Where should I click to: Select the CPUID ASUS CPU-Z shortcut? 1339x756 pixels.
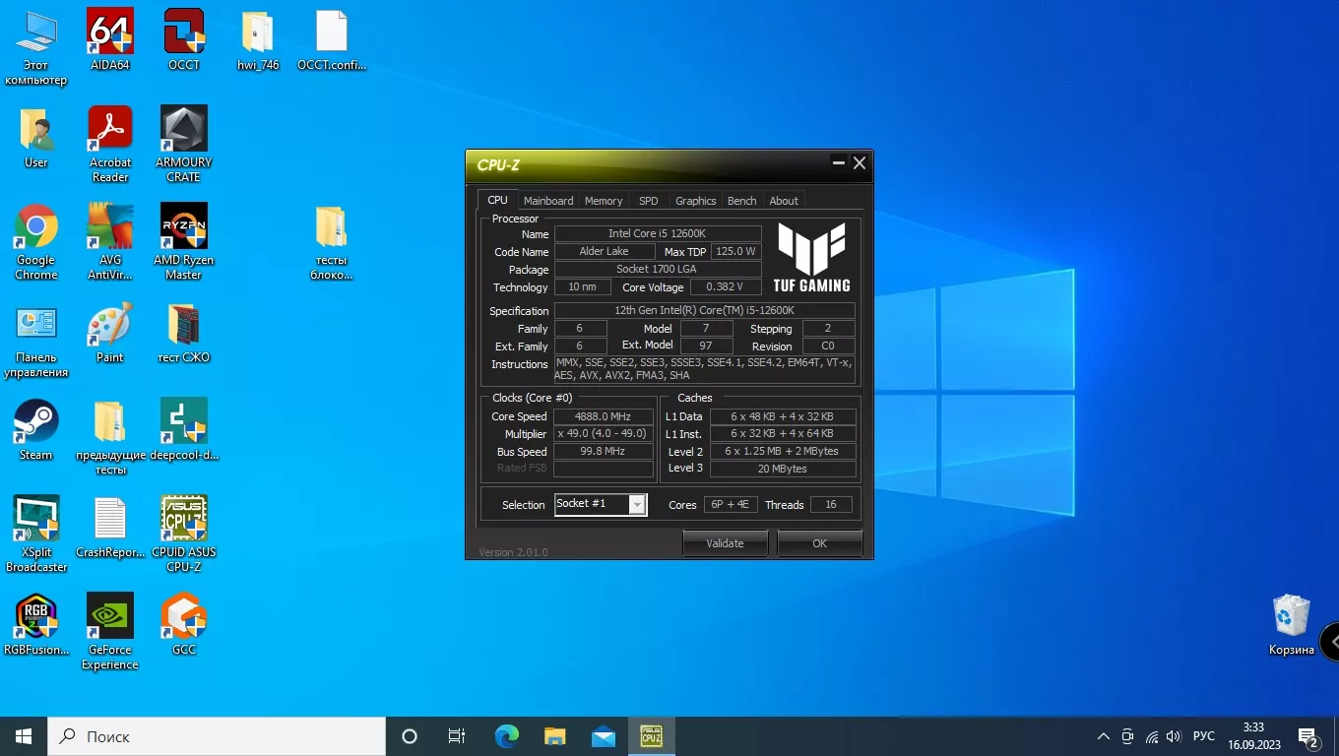pyautogui.click(x=184, y=535)
